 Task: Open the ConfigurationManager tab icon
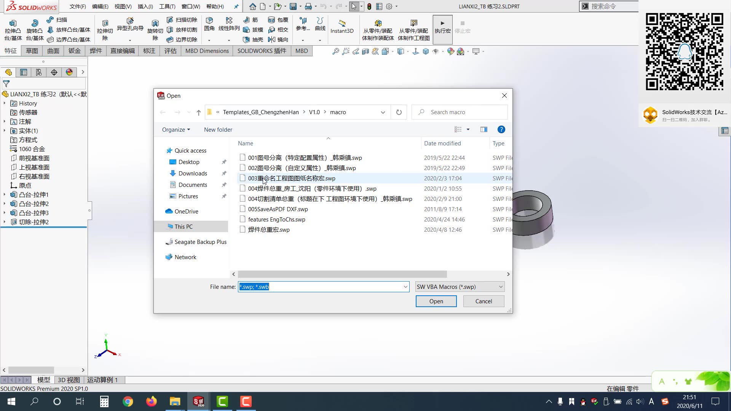(x=39, y=72)
